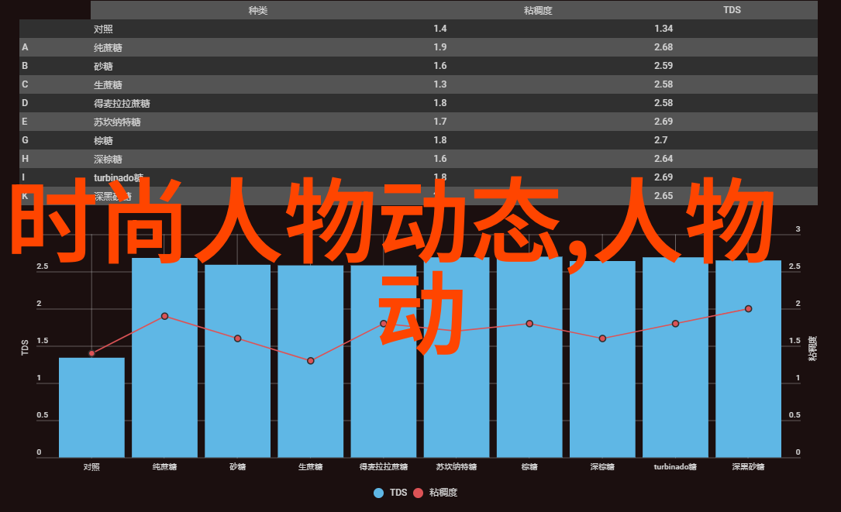Click the red data point on the 砂糖 bar
841x512 pixels.
(x=238, y=338)
